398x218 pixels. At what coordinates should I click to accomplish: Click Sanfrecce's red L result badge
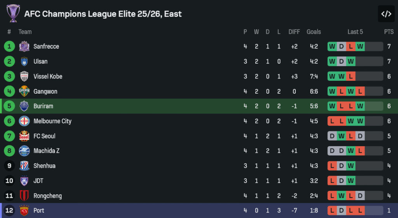coord(351,47)
